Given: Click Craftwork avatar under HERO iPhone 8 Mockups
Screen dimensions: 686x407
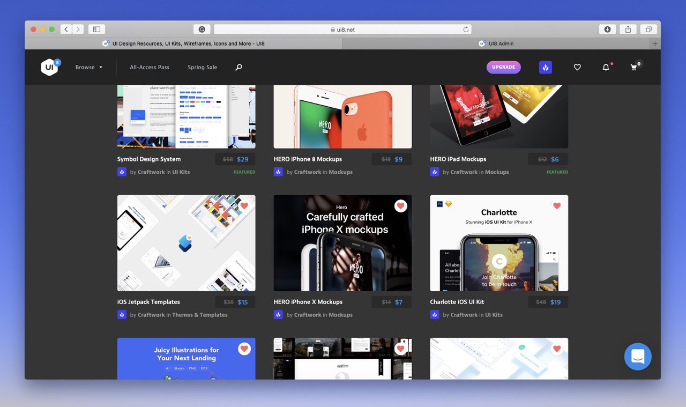Looking at the screenshot, I should [278, 172].
